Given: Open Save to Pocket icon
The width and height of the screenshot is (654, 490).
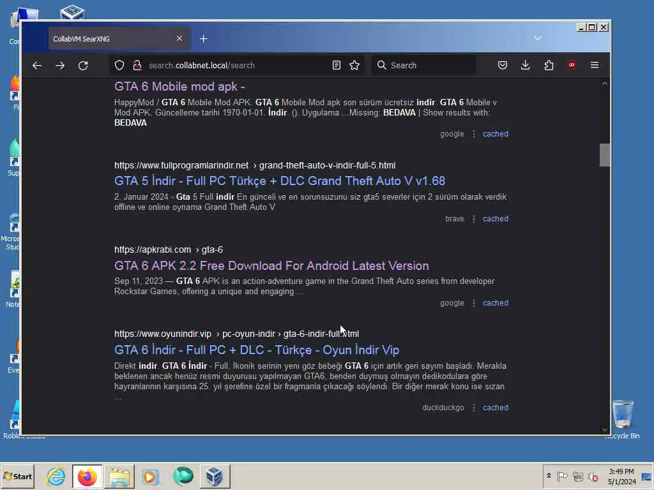Looking at the screenshot, I should coord(503,66).
